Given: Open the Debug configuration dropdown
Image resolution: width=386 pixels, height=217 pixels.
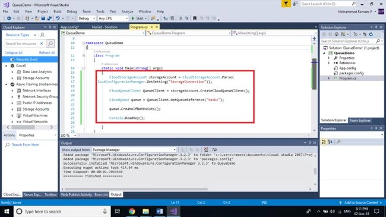Looking at the screenshot, I should (x=87, y=18).
